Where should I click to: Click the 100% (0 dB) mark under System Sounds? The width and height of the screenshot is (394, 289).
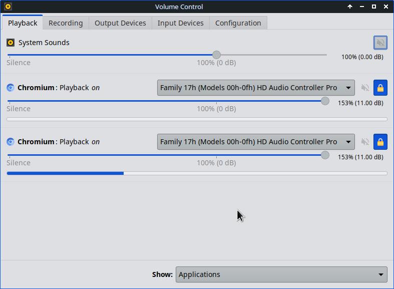click(x=216, y=63)
